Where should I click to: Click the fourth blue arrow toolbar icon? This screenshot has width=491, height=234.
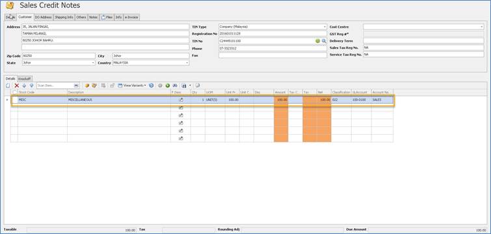(x=31, y=86)
